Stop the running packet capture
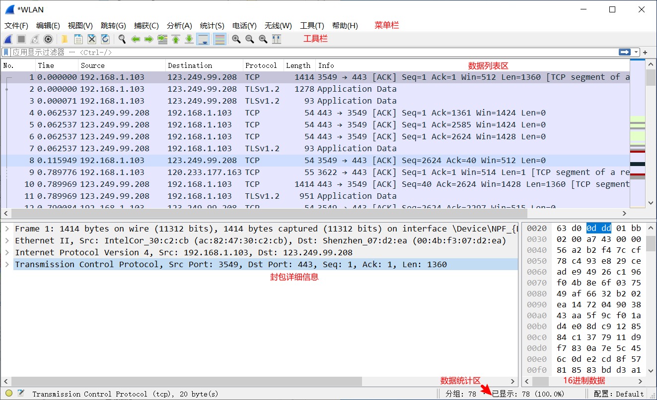The image size is (657, 400). (x=21, y=39)
